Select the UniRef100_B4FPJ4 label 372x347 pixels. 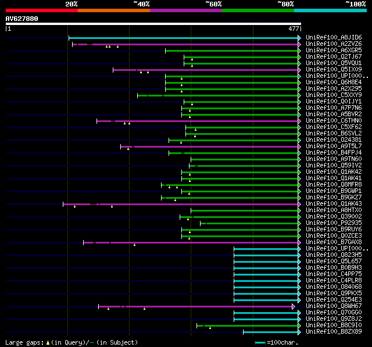point(334,153)
